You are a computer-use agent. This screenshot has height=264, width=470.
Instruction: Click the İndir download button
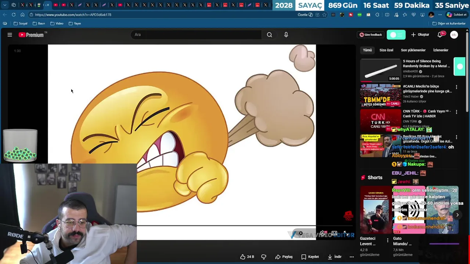point(335,257)
